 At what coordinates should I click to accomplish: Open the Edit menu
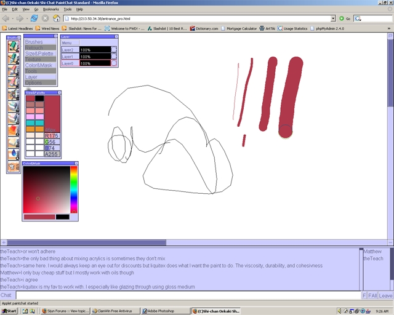[x=15, y=9]
